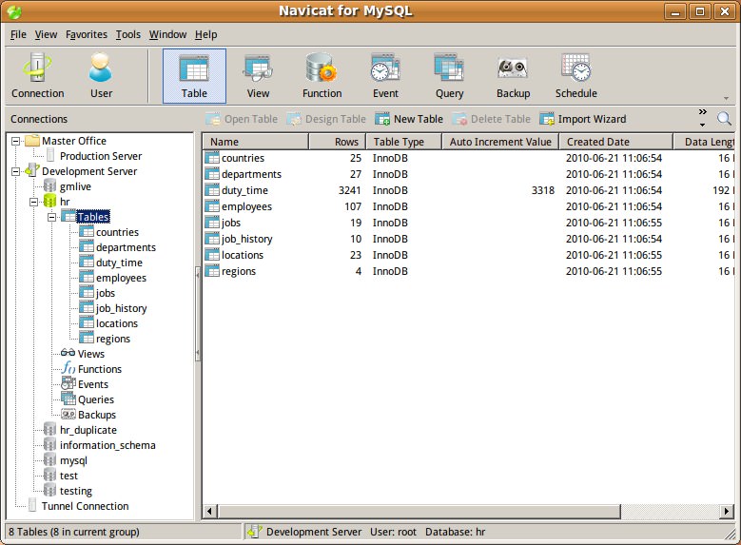This screenshot has height=545, width=741.
Task: Select information_schema database in tree
Action: (x=107, y=445)
